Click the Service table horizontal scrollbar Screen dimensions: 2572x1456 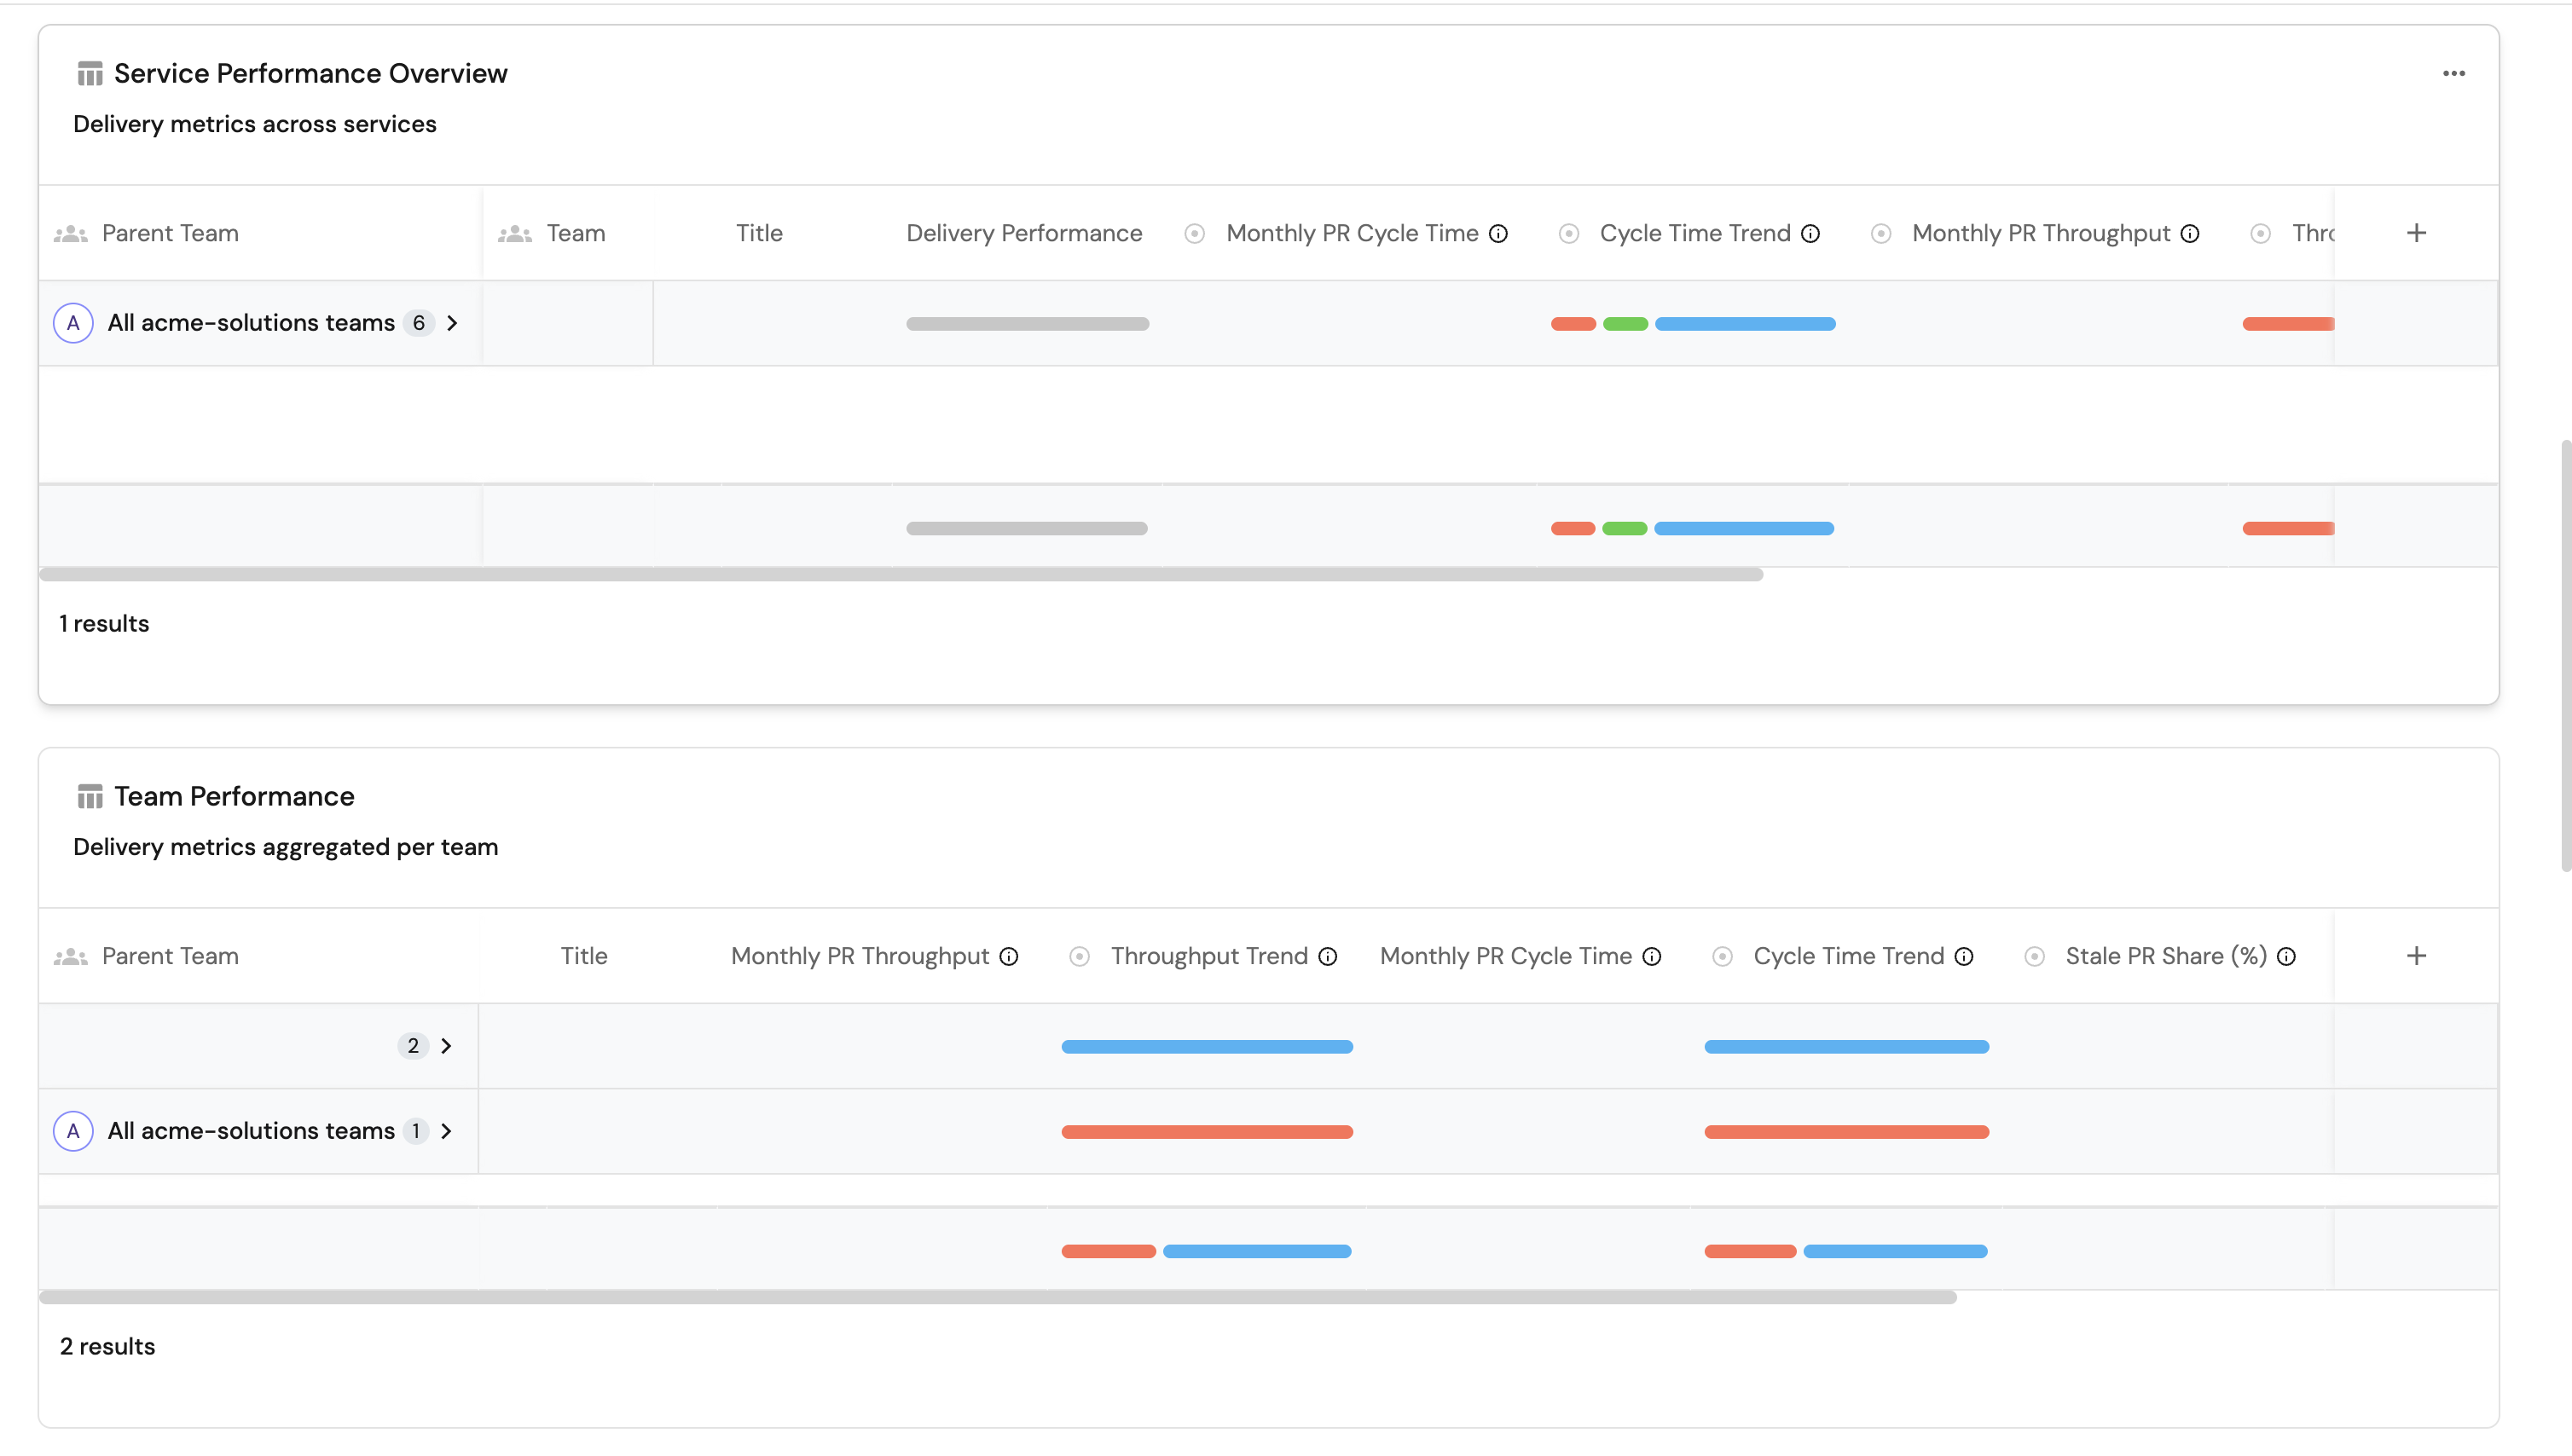[901, 574]
